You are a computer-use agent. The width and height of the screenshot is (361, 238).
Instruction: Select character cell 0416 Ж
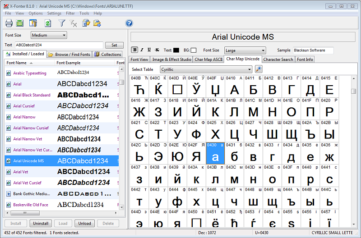click(139, 109)
